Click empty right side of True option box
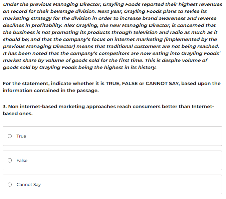The width and height of the screenshot is (226, 199). (150, 136)
